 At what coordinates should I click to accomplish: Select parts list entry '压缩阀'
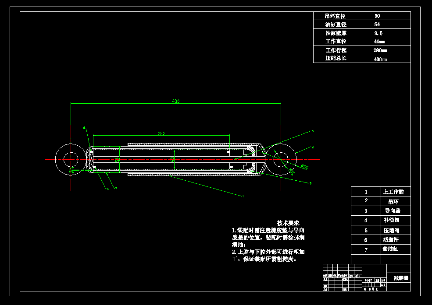coord(392,231)
